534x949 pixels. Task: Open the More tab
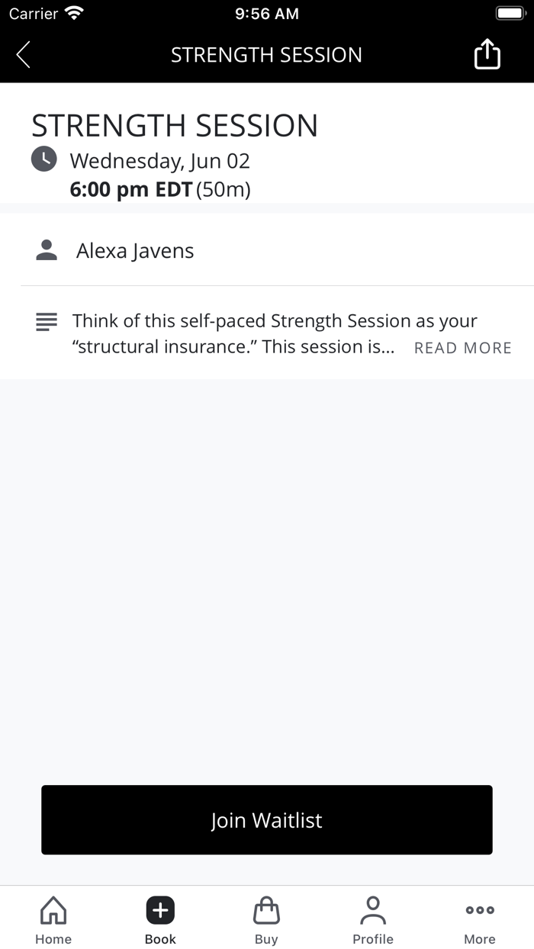pyautogui.click(x=480, y=920)
